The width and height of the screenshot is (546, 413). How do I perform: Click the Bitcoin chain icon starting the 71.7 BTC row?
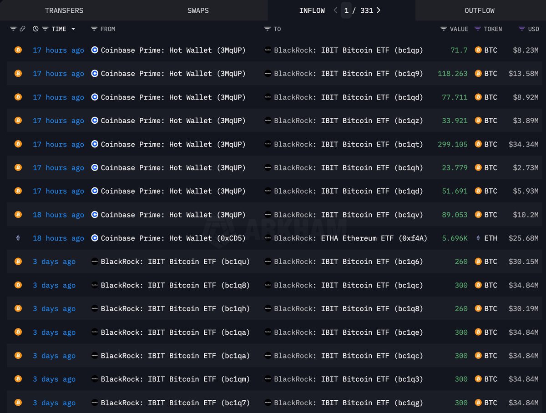[x=18, y=50]
